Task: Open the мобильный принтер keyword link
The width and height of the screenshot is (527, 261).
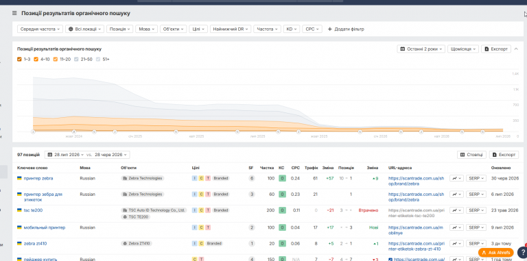Action: (44, 227)
